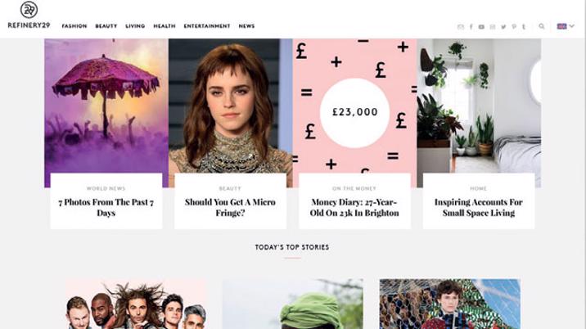Click the search magnifier icon

click(x=542, y=26)
